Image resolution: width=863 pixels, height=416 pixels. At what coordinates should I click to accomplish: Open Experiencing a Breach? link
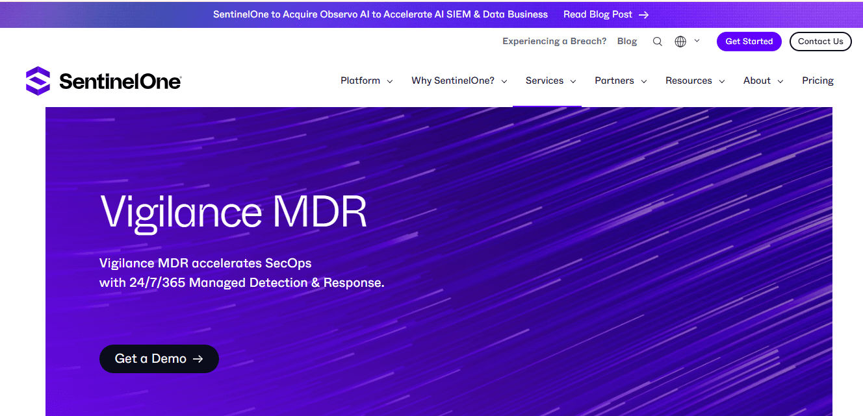(554, 41)
